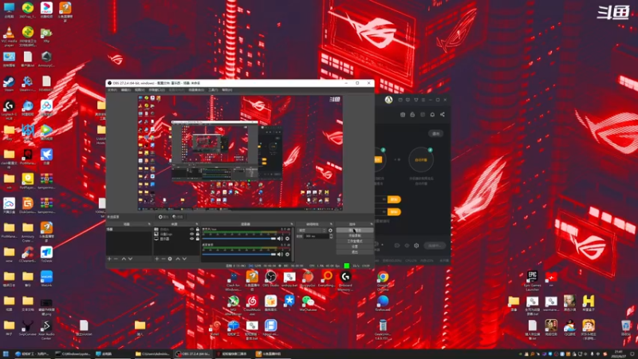The image size is (638, 359).
Task: Undock the 控件 controls panel via header icon
Action: click(371, 224)
